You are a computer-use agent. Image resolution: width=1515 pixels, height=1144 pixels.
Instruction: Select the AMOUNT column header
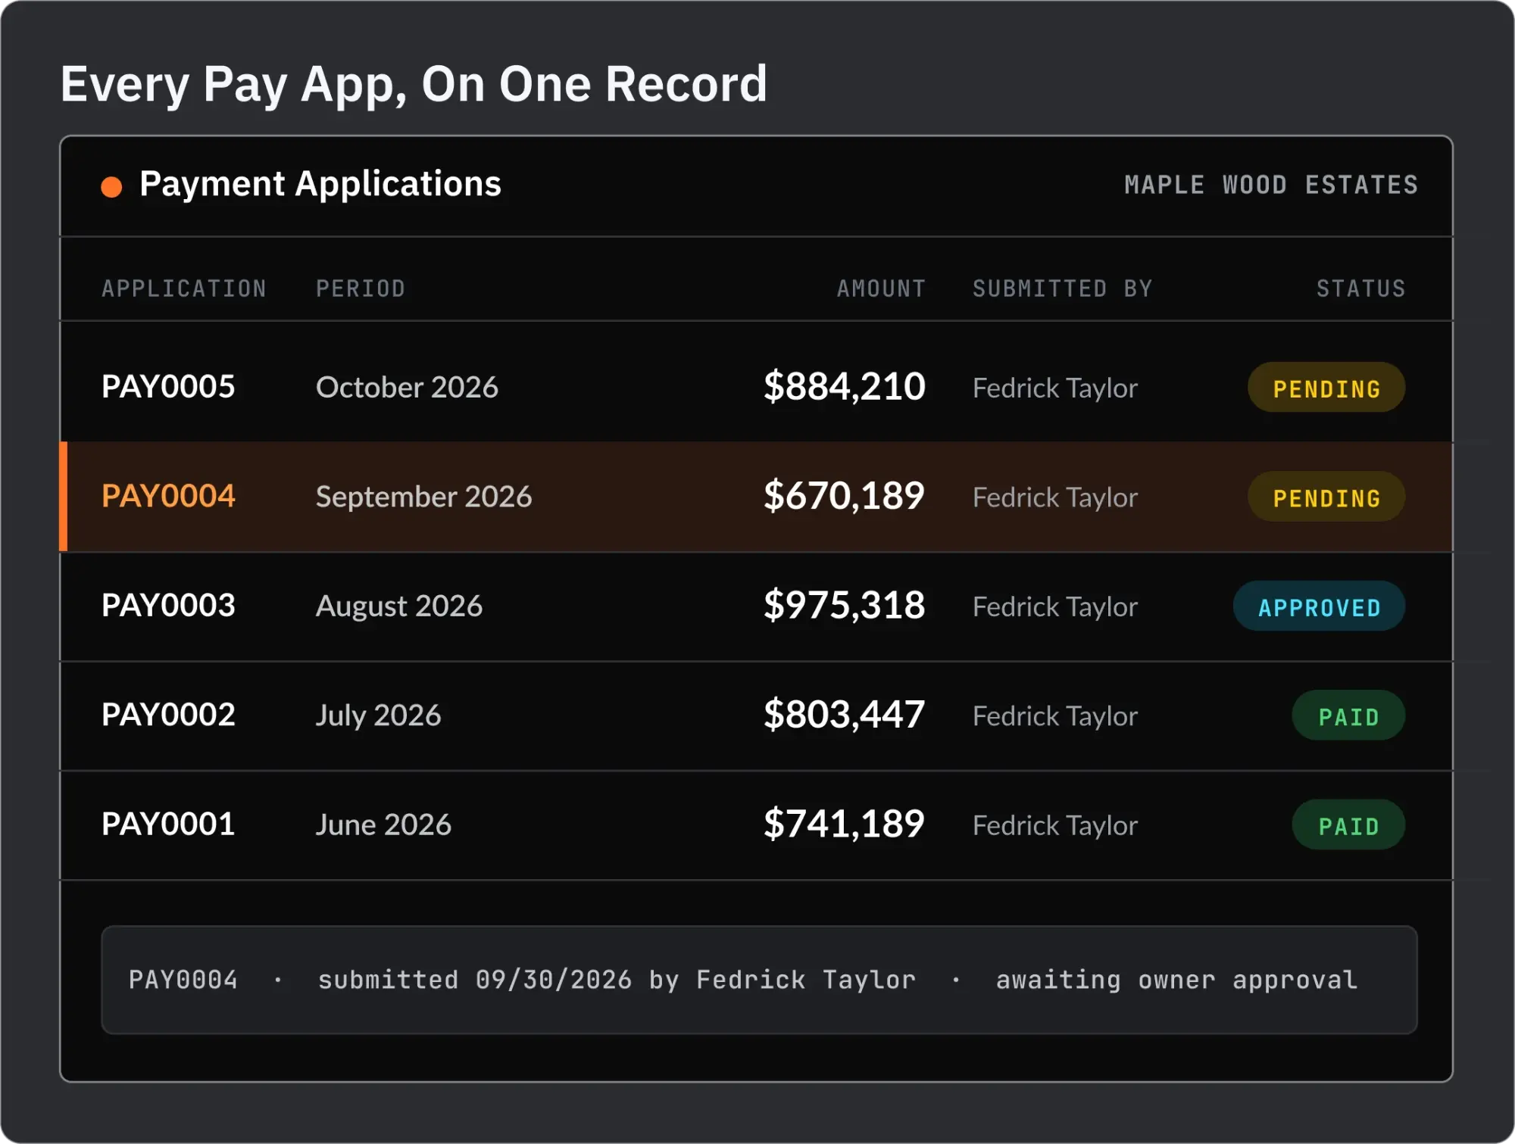[x=881, y=288]
